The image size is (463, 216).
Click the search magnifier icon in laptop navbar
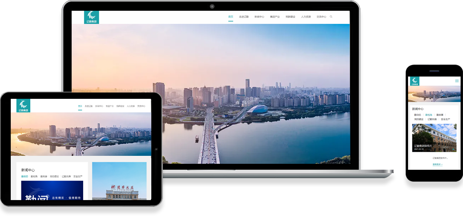point(331,17)
